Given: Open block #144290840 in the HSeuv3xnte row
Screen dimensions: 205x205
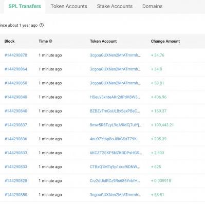Looking at the screenshot, I should click(x=16, y=97).
